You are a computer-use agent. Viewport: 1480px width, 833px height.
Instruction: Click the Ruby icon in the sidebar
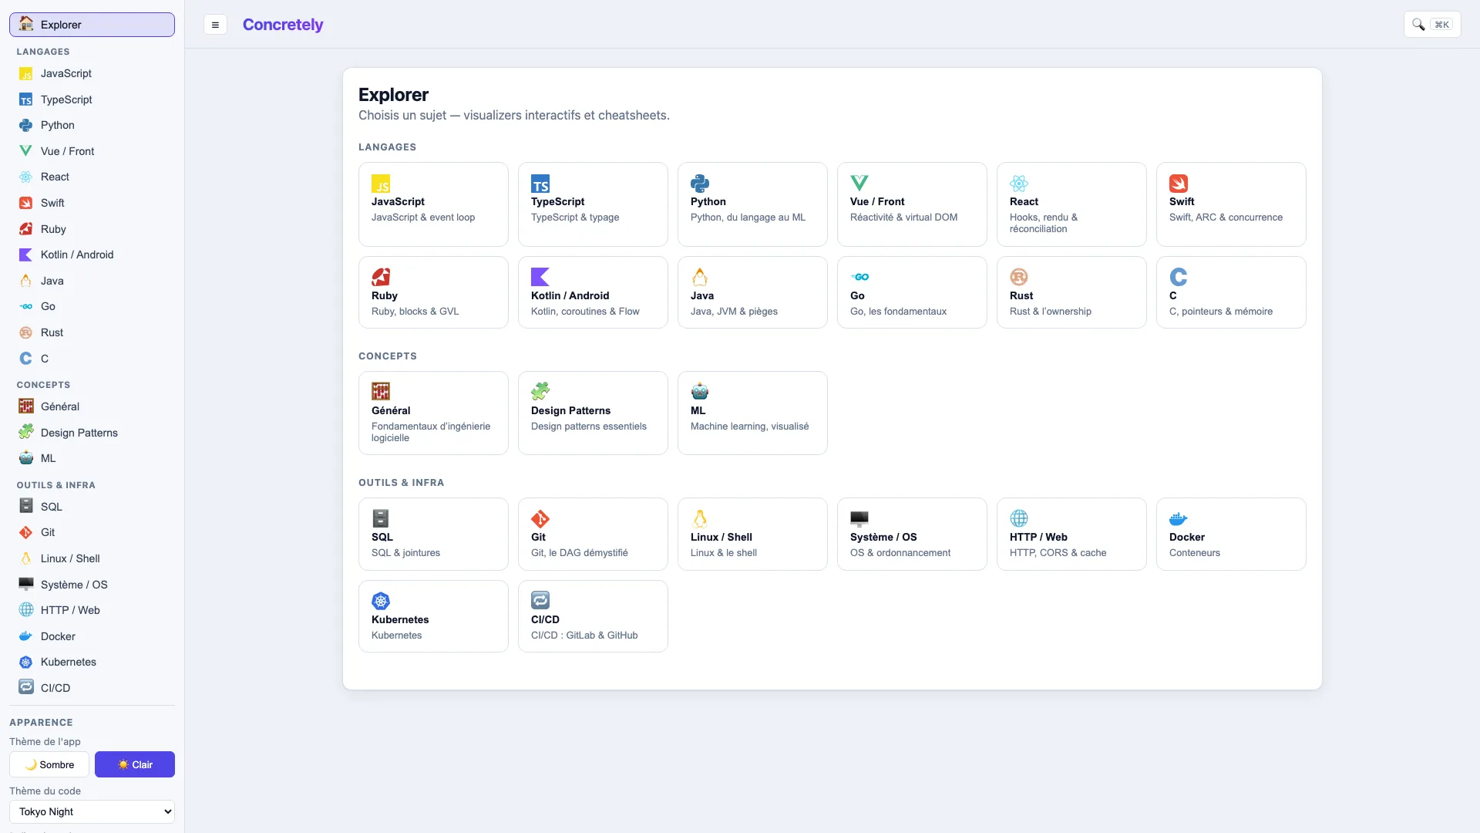click(x=26, y=229)
